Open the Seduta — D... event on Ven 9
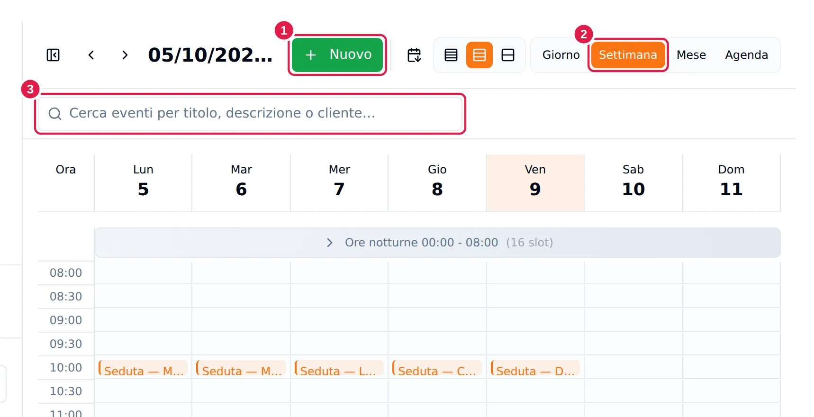This screenshot has width=814, height=417. click(x=535, y=368)
